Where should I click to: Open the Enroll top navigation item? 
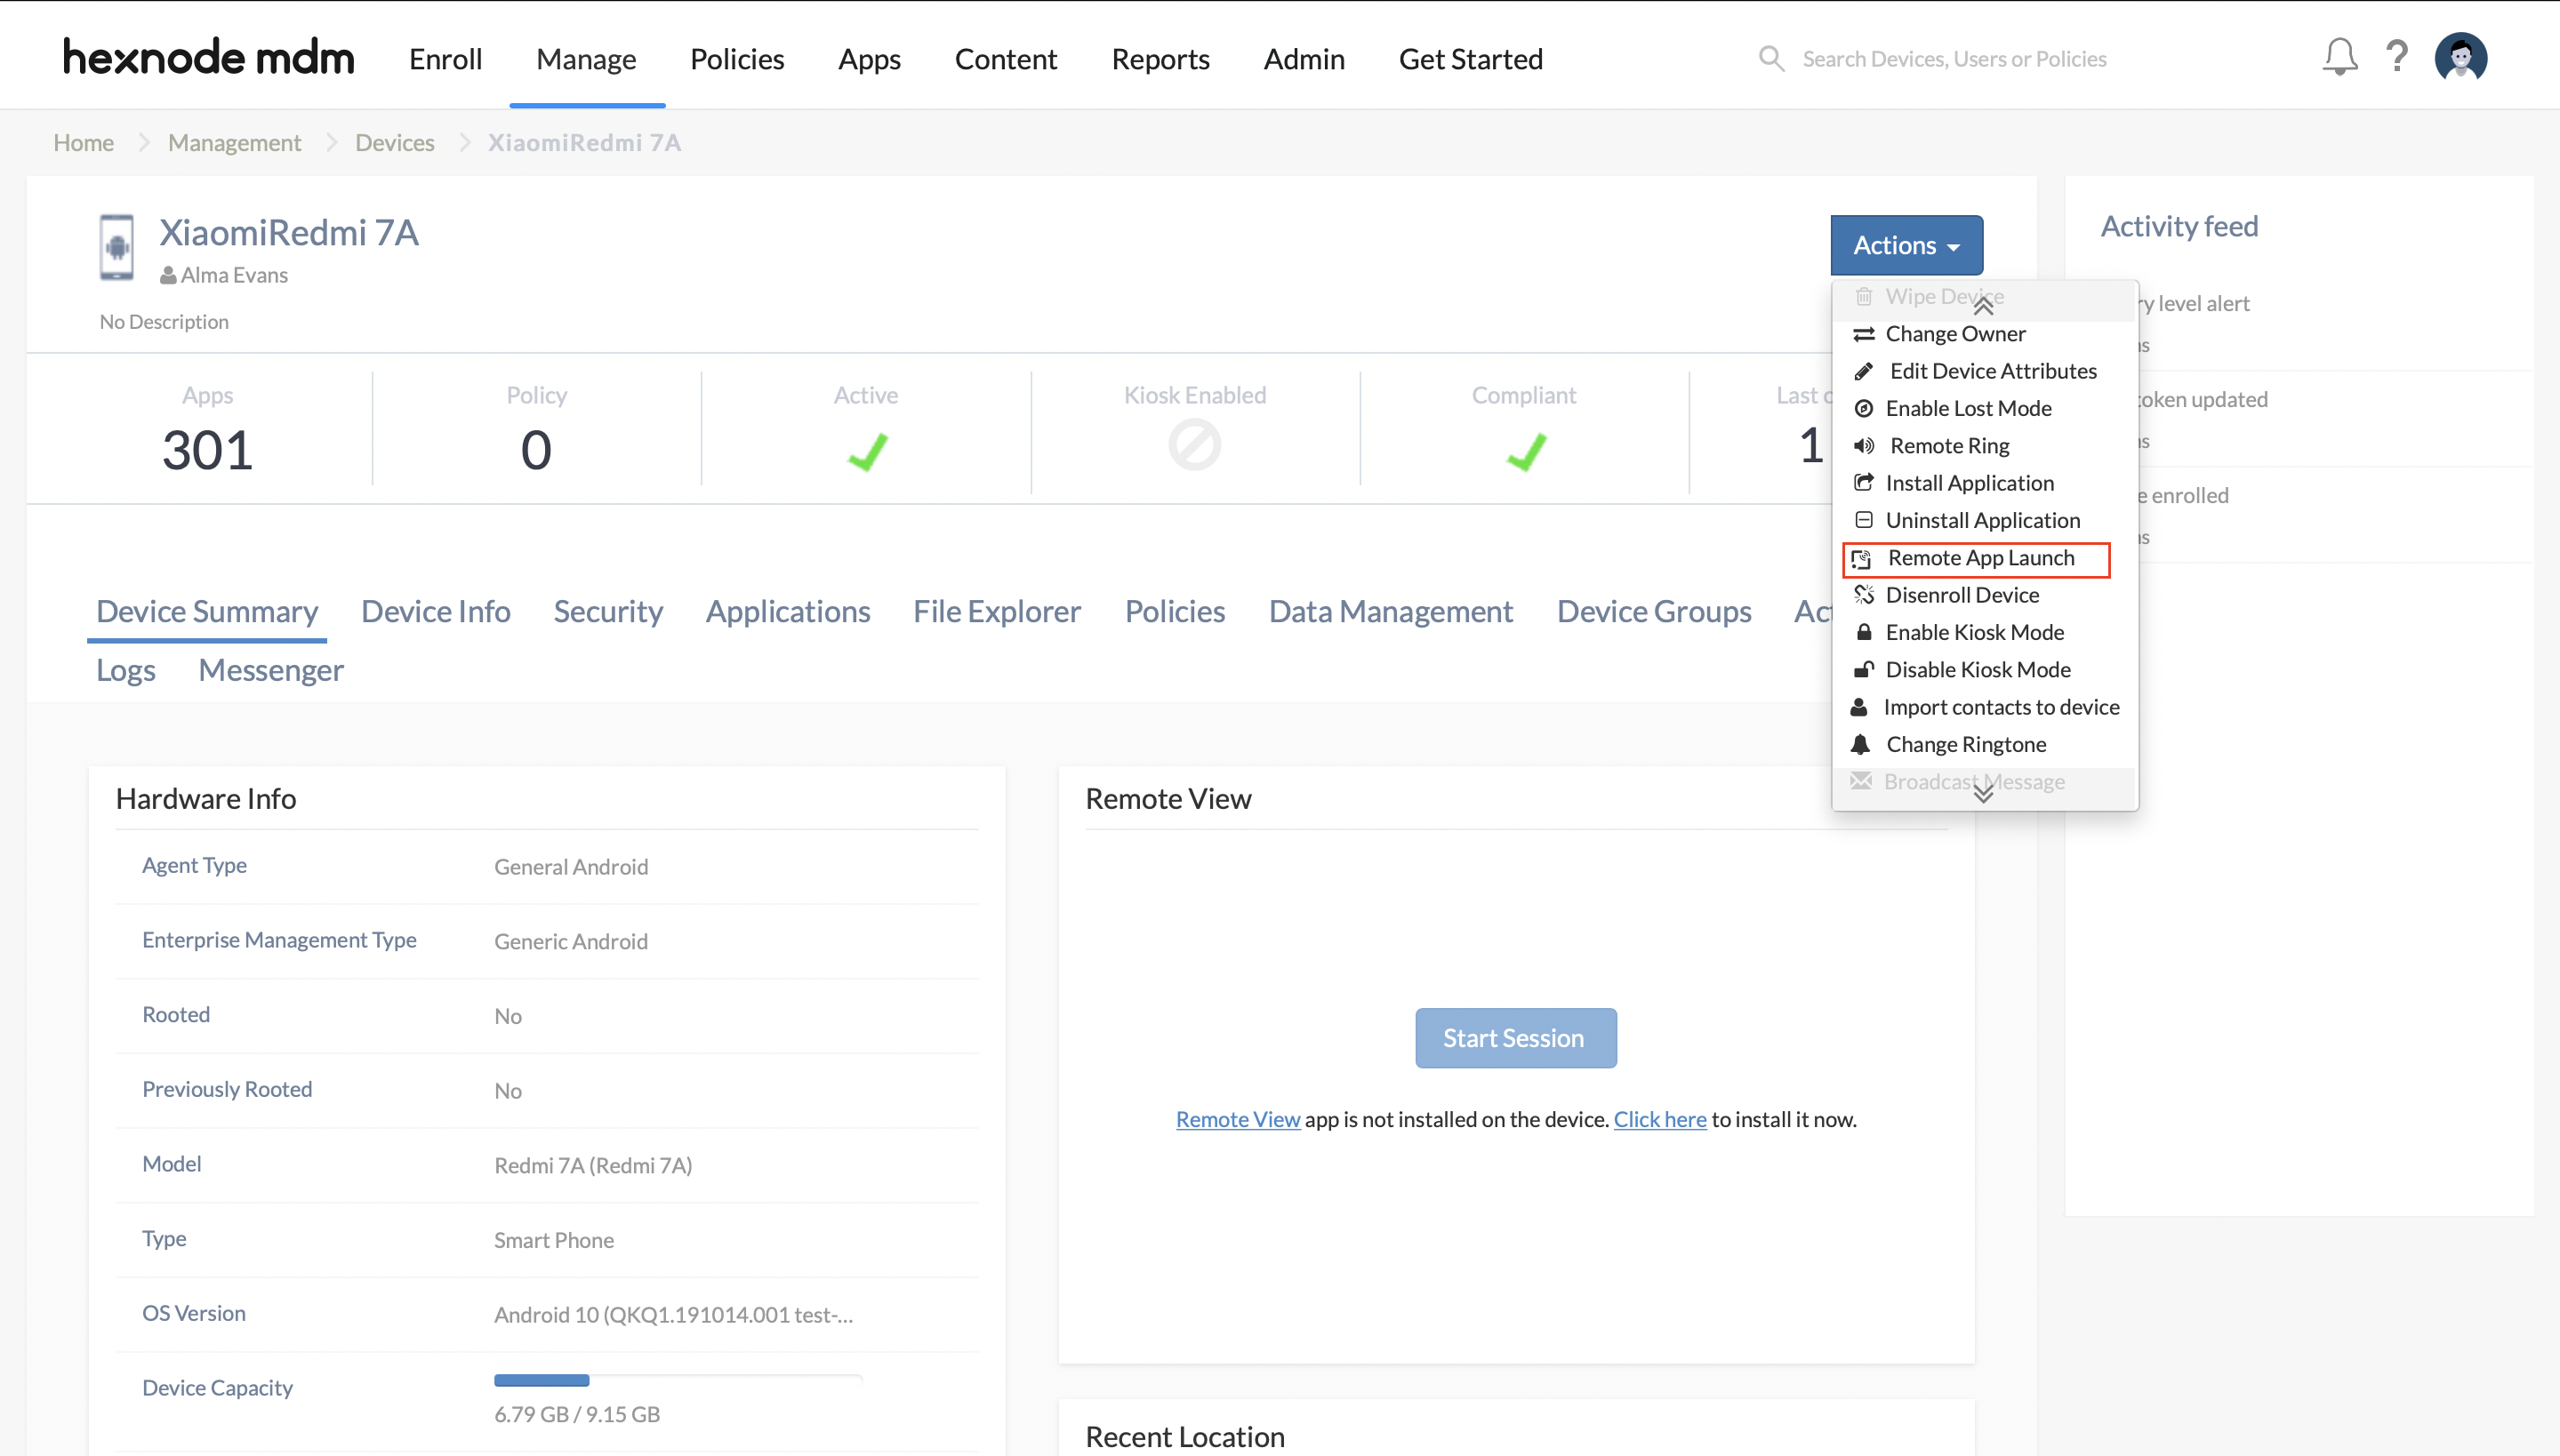445,59
